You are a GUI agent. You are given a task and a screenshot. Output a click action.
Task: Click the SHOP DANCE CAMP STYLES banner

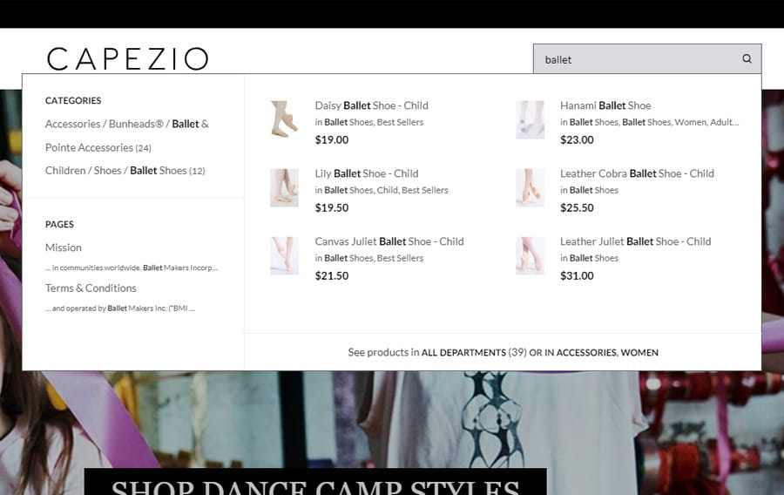click(x=315, y=482)
